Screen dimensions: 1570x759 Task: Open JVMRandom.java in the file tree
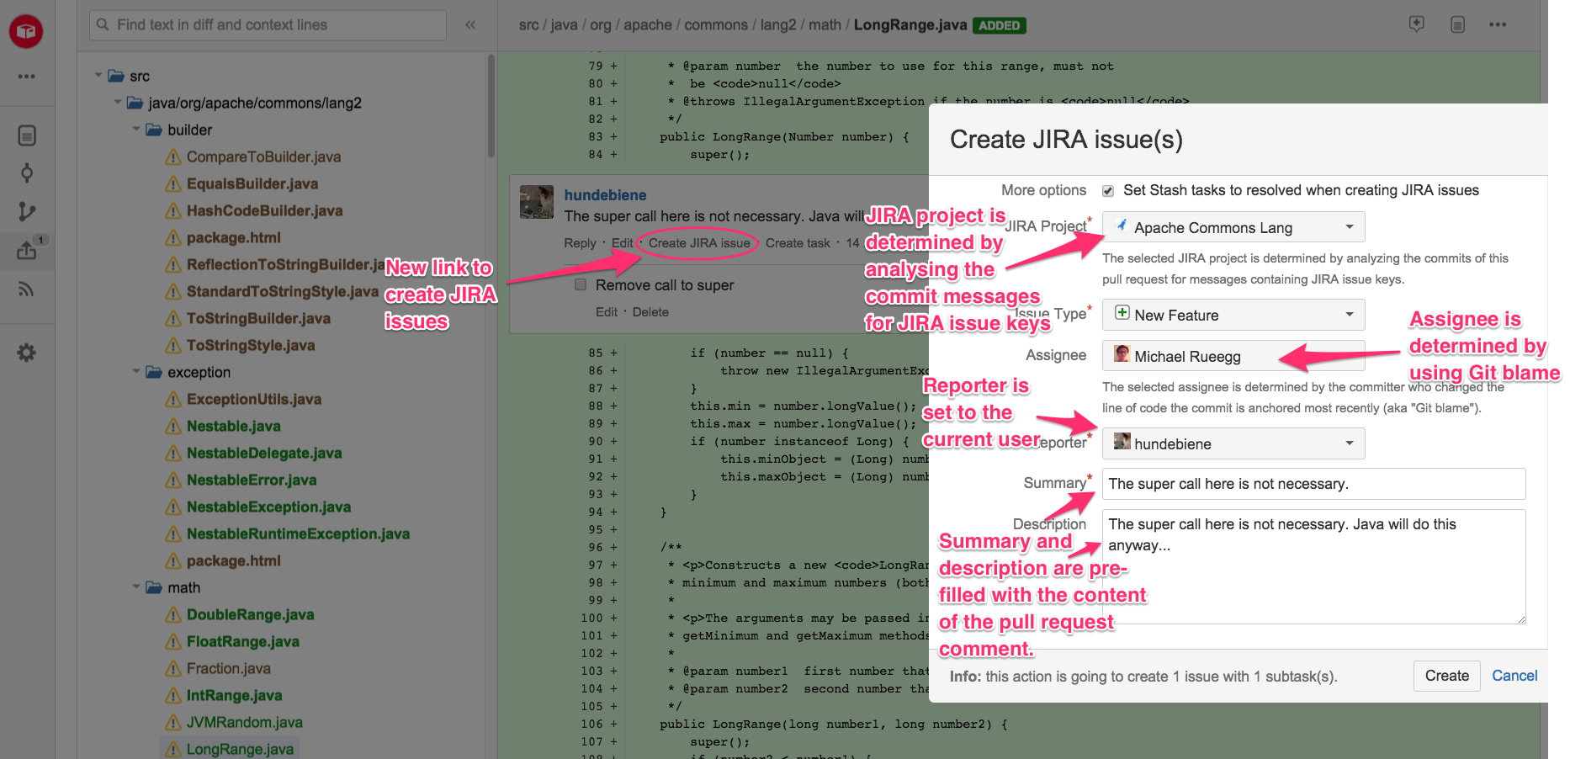click(x=245, y=723)
